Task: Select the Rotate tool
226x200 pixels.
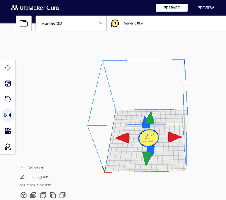Action: (8, 99)
